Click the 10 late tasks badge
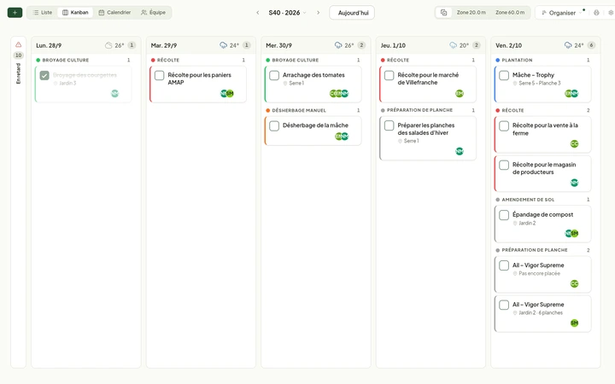Viewport: 615px width, 384px height. tap(19, 55)
